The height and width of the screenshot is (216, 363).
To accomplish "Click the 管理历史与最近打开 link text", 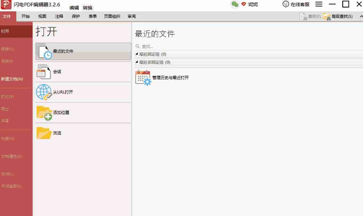I will [x=170, y=77].
